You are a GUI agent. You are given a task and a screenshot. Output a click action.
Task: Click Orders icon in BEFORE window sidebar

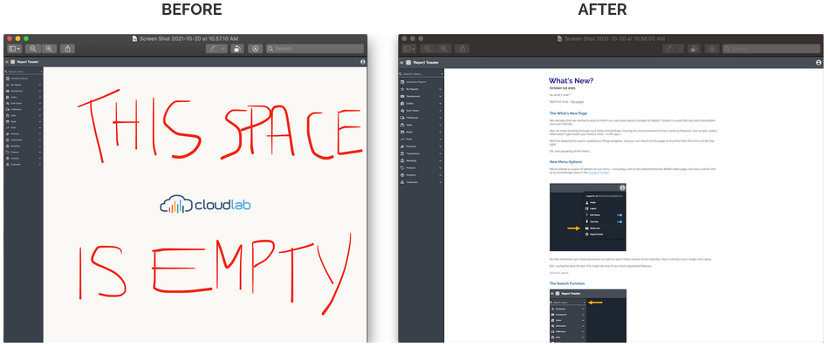pos(7,97)
